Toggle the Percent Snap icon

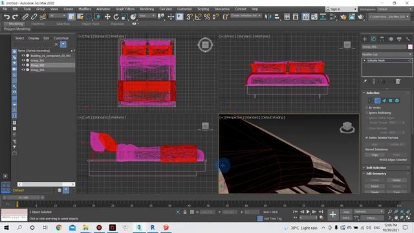tap(207, 17)
